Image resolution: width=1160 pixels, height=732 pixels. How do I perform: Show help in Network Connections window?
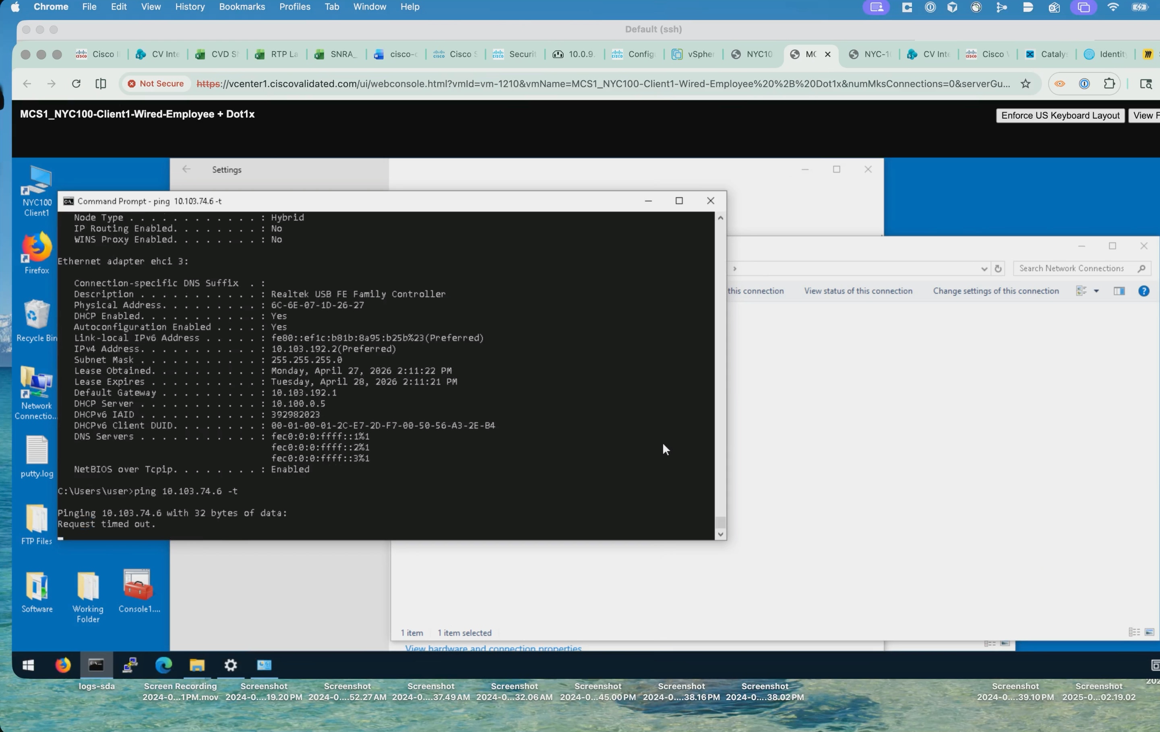point(1143,291)
